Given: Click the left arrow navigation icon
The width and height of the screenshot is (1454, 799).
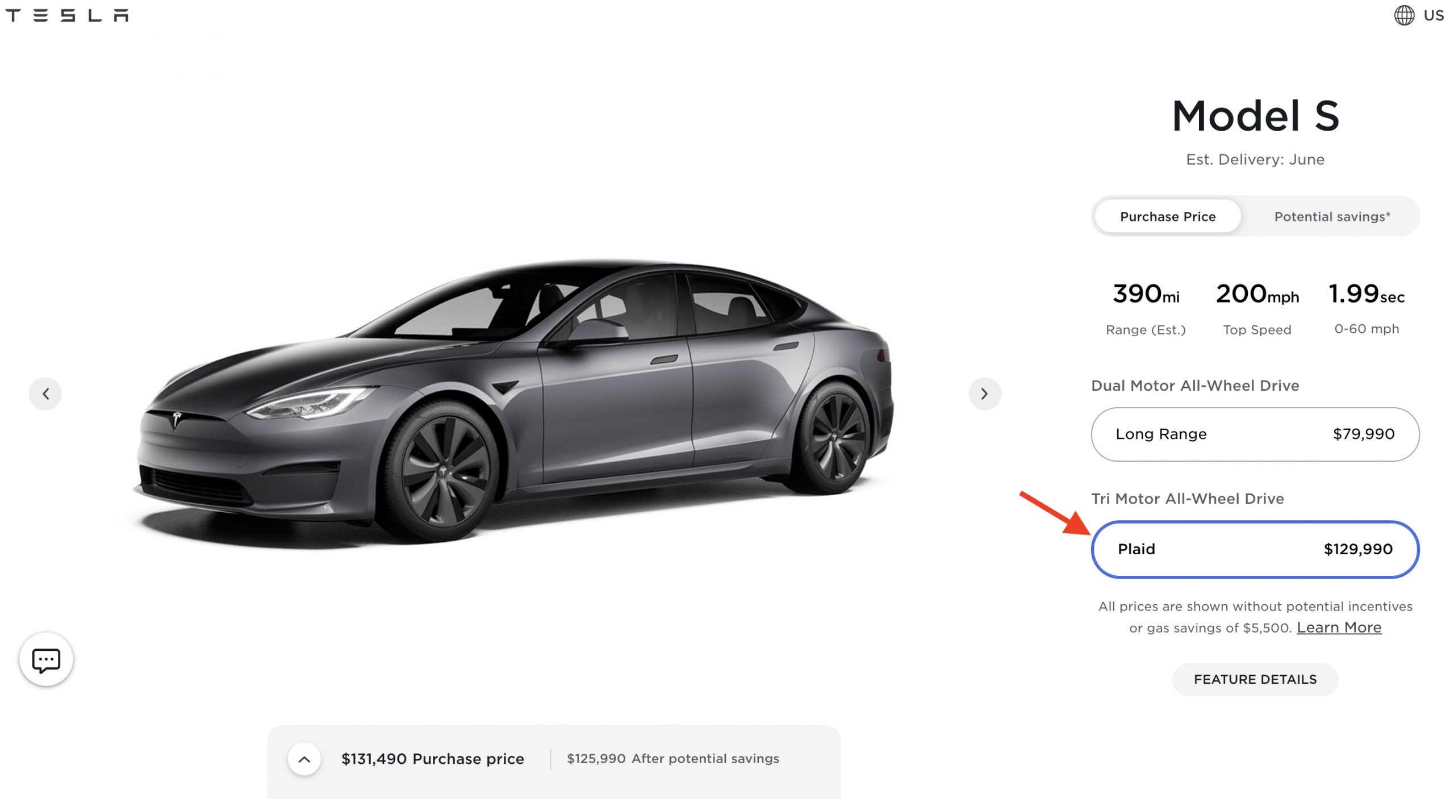Looking at the screenshot, I should coord(46,392).
